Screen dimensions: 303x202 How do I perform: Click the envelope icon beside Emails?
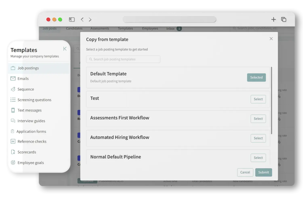coord(13,79)
